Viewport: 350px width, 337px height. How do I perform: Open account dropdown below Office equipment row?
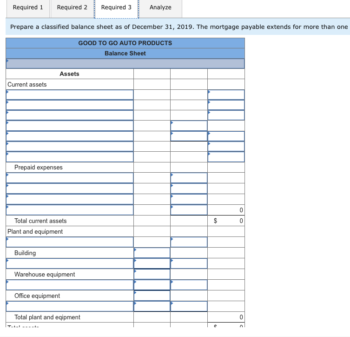pos(70,306)
